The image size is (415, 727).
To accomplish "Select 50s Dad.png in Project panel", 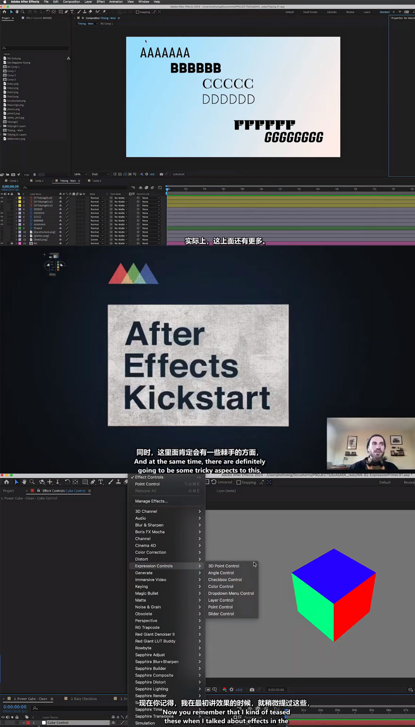I will pos(14,58).
